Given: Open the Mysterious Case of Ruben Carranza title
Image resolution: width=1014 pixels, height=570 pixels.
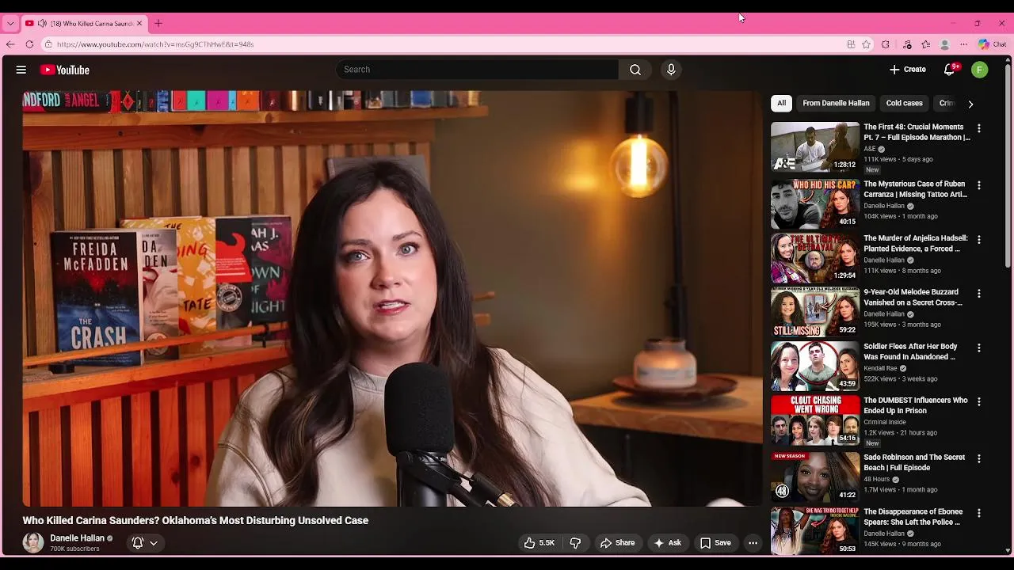Looking at the screenshot, I should (x=915, y=189).
